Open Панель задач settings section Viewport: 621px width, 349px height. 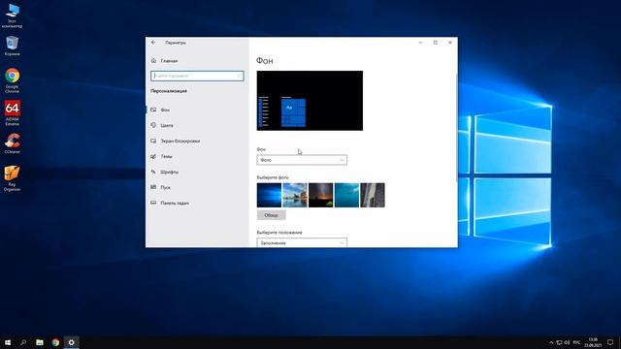197,203
